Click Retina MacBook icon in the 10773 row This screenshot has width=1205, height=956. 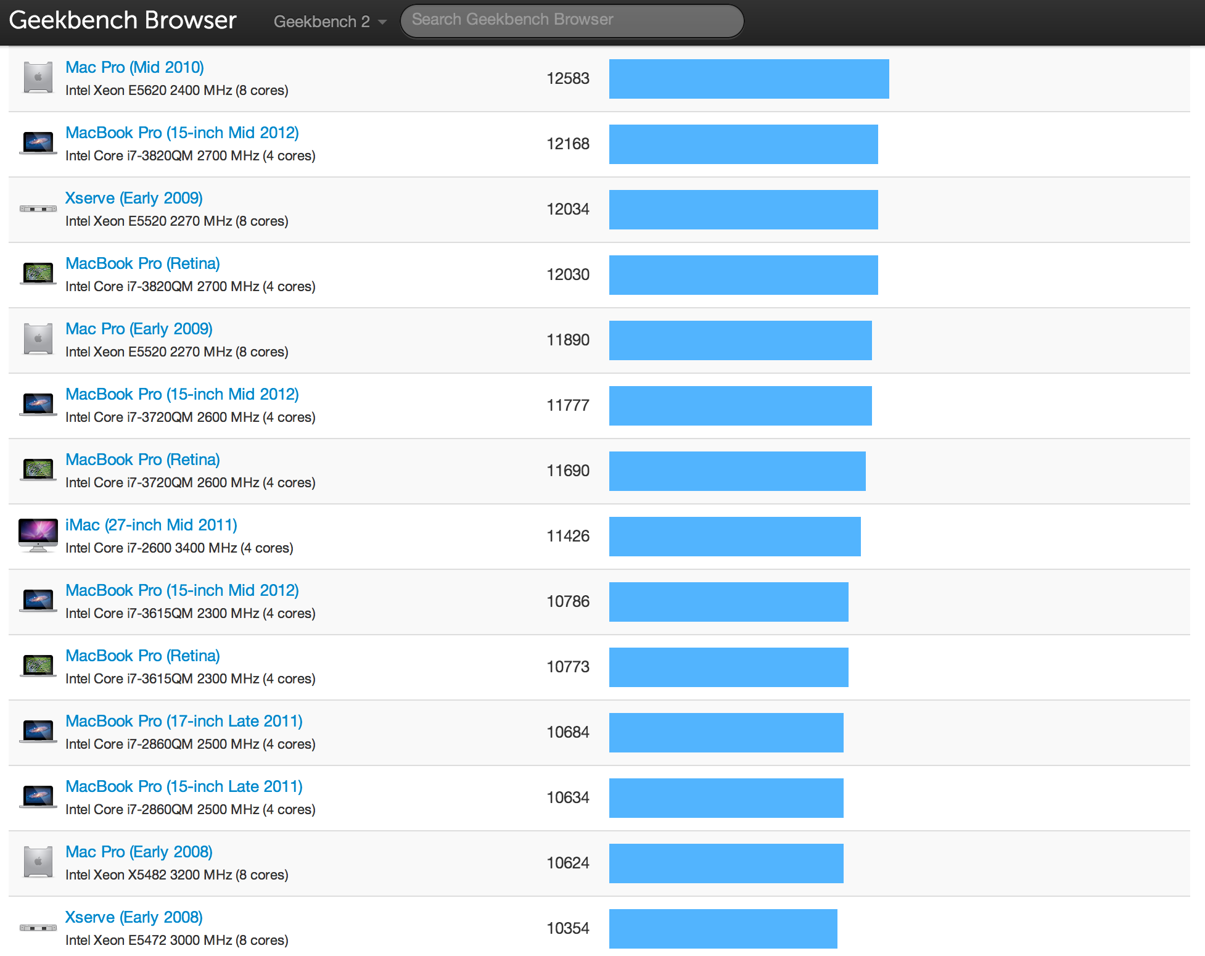click(x=38, y=666)
